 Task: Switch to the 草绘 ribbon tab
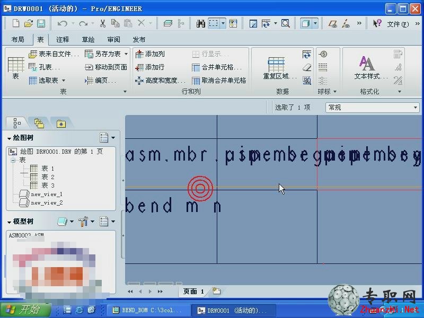pyautogui.click(x=88, y=39)
